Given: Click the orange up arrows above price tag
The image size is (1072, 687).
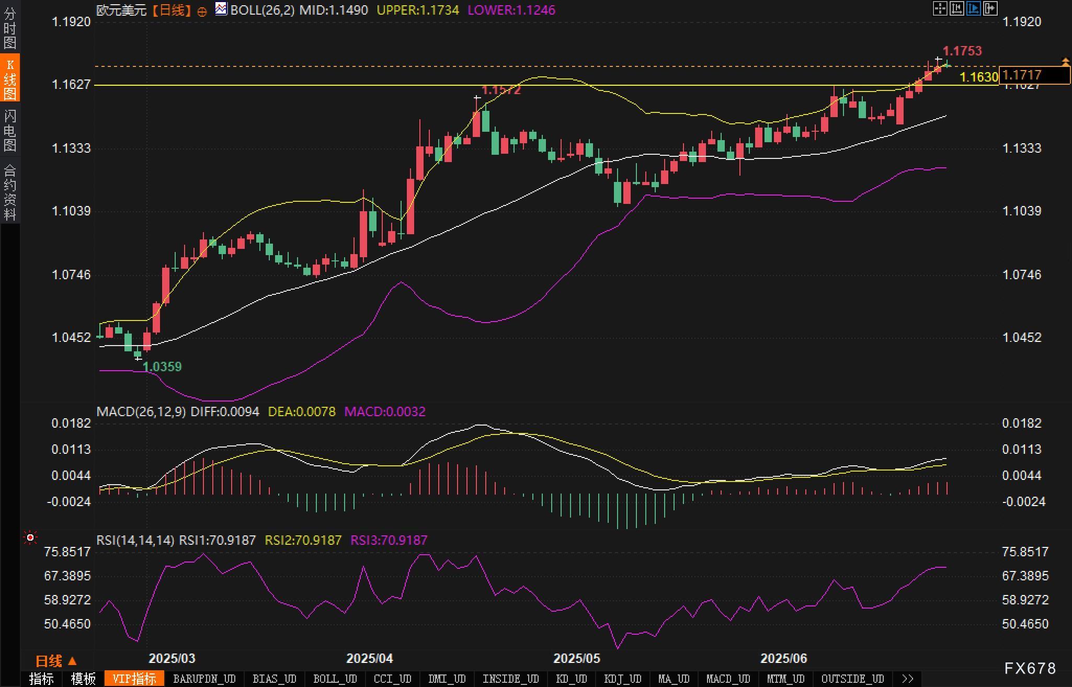Looking at the screenshot, I should (x=1065, y=62).
